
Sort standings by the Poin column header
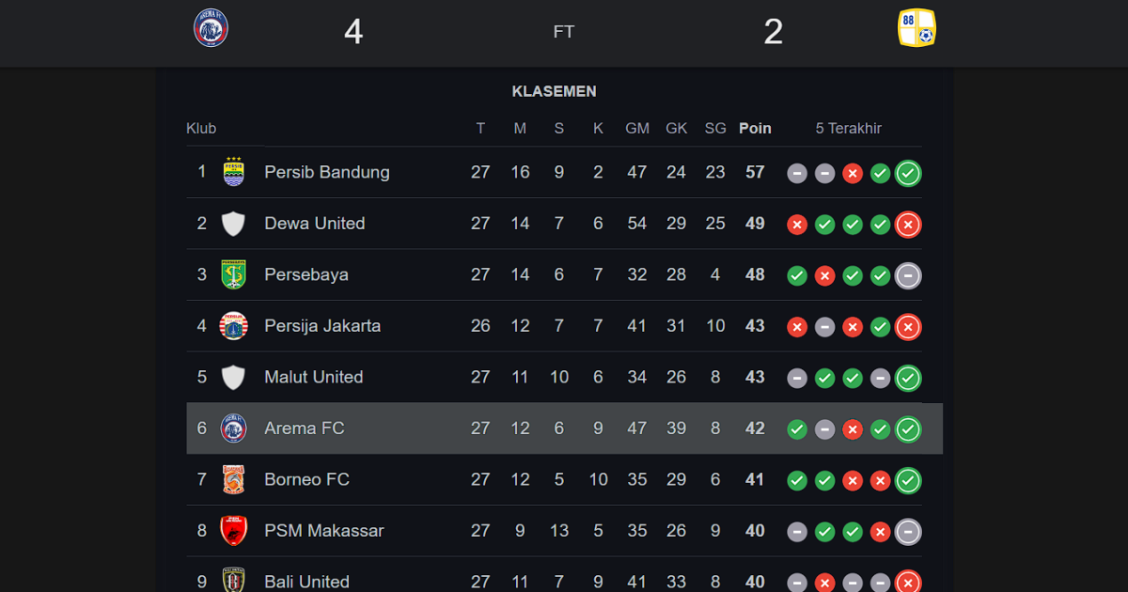pos(755,129)
